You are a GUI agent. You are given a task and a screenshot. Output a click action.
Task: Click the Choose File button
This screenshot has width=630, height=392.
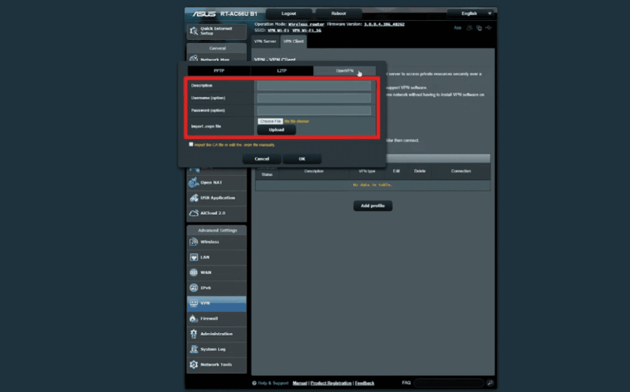tap(270, 121)
